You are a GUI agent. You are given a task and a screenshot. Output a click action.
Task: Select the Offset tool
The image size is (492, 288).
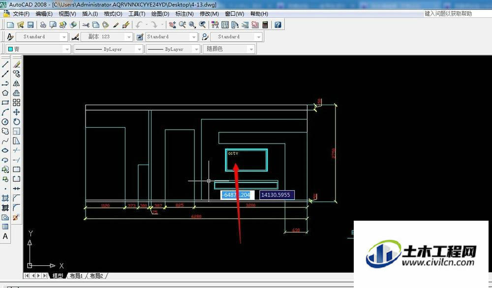[x=17, y=93]
